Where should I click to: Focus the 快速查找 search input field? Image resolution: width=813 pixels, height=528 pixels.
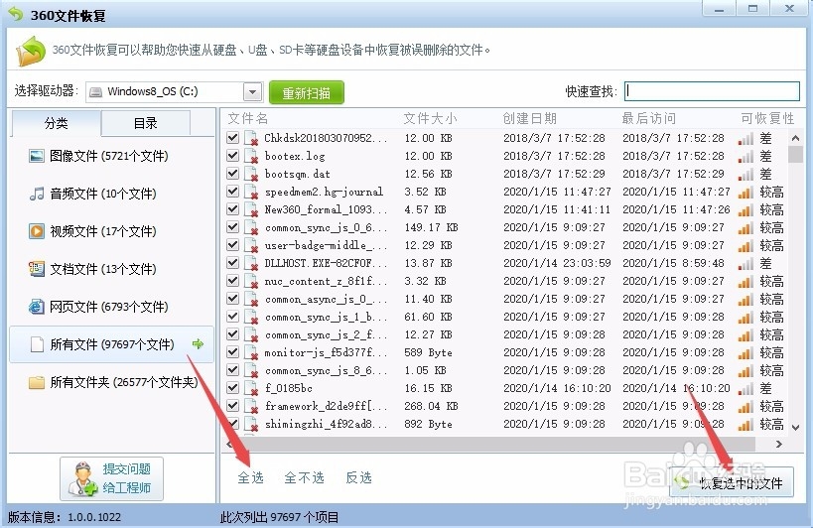(712, 91)
